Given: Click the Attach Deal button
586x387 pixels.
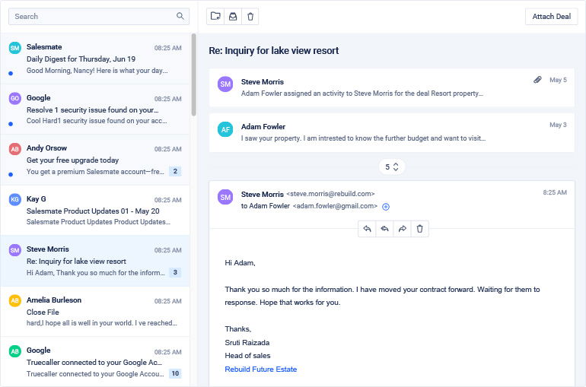Looking at the screenshot, I should (551, 17).
